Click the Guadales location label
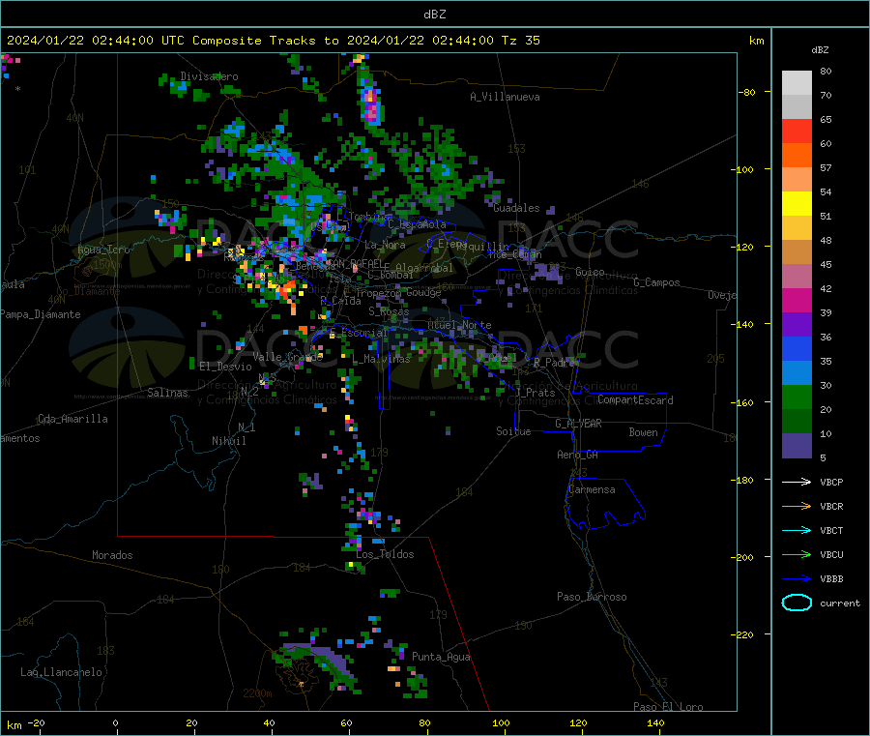 click(516, 208)
